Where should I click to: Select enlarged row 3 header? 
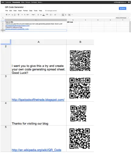pyautogui.click(x=6, y=88)
